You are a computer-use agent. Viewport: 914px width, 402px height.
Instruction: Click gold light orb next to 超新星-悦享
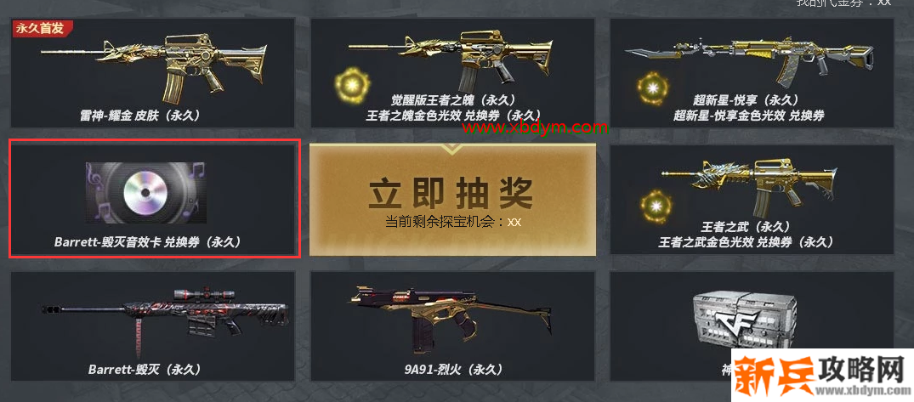coord(653,89)
